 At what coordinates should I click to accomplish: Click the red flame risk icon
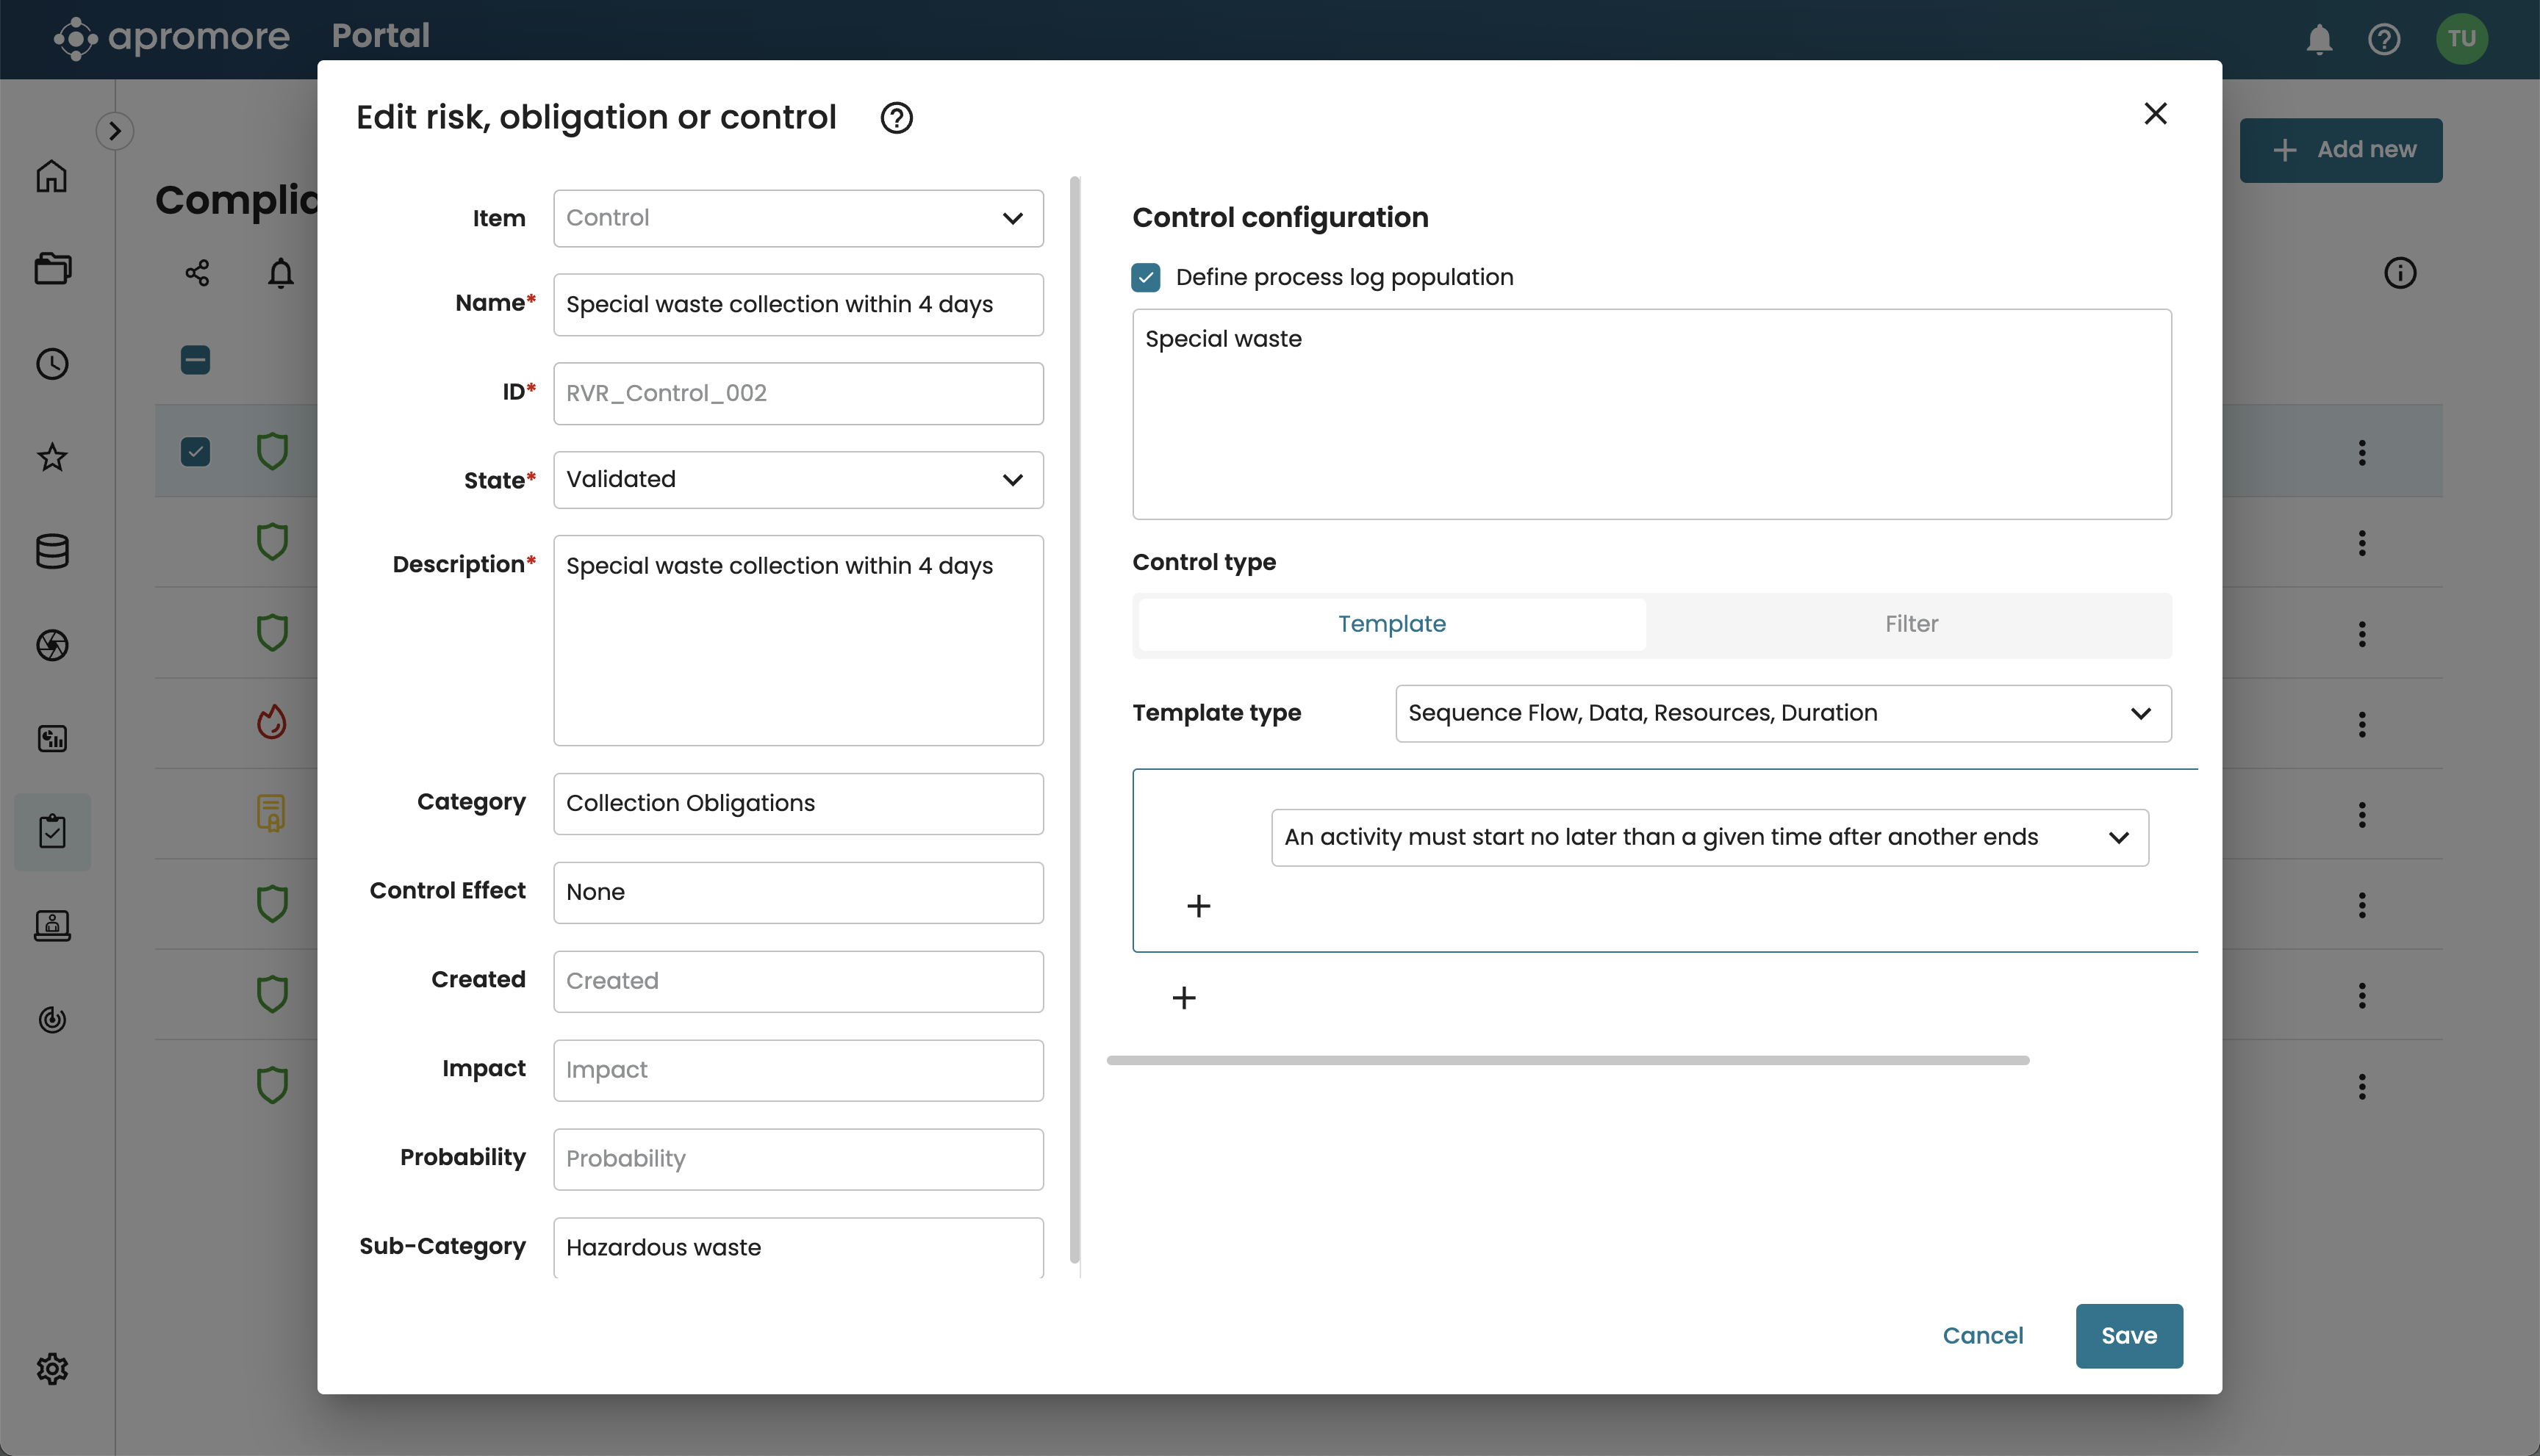(272, 722)
